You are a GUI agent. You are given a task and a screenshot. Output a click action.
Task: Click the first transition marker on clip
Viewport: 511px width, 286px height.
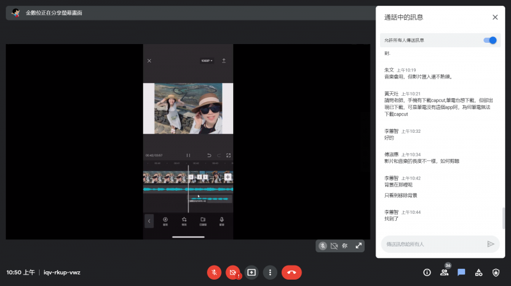click(191, 177)
